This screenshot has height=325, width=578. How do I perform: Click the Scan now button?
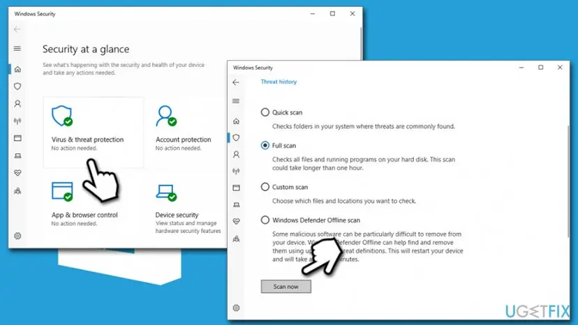point(286,287)
